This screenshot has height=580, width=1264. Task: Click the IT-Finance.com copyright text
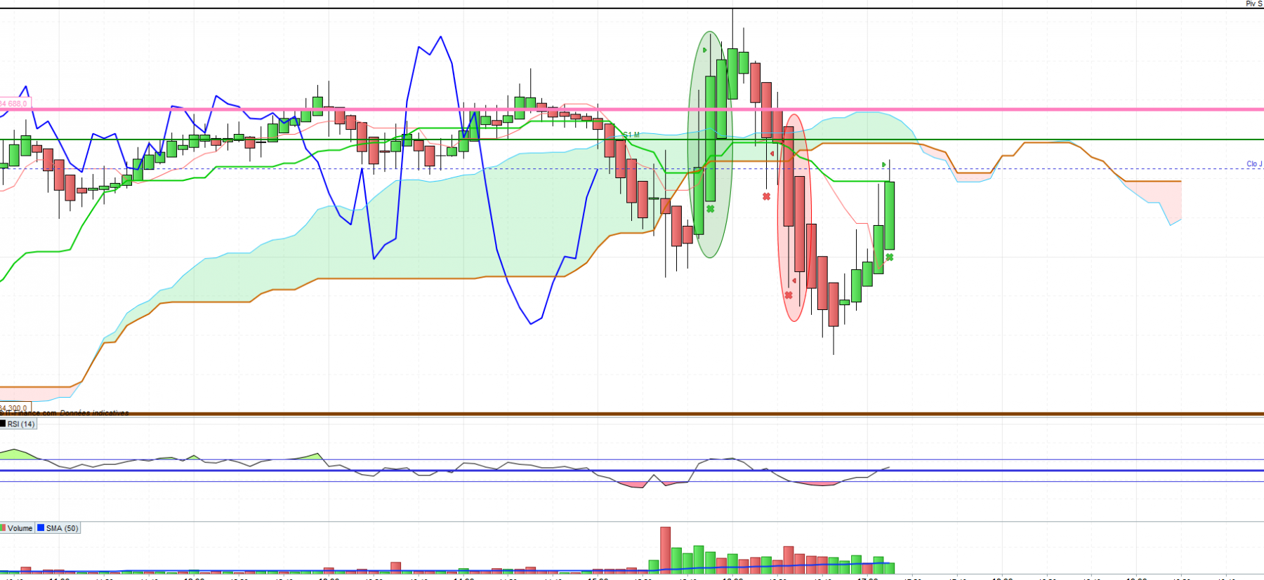65,413
